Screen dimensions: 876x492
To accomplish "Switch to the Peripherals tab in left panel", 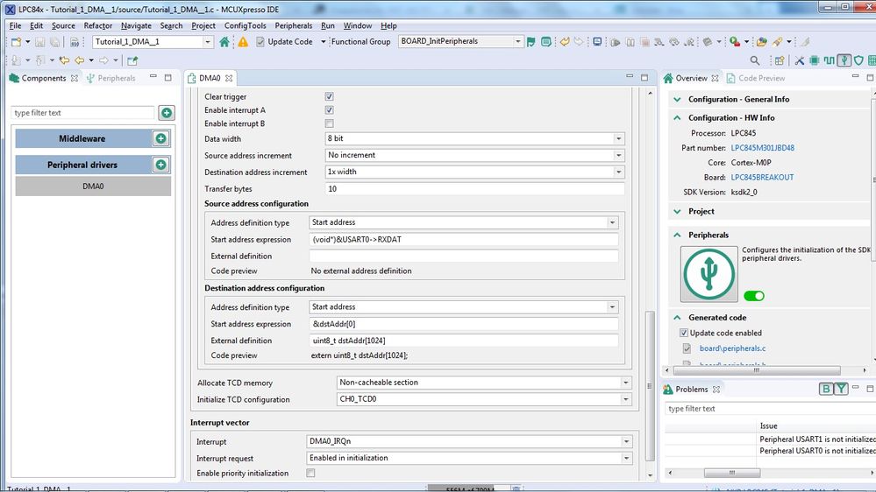I will point(111,78).
